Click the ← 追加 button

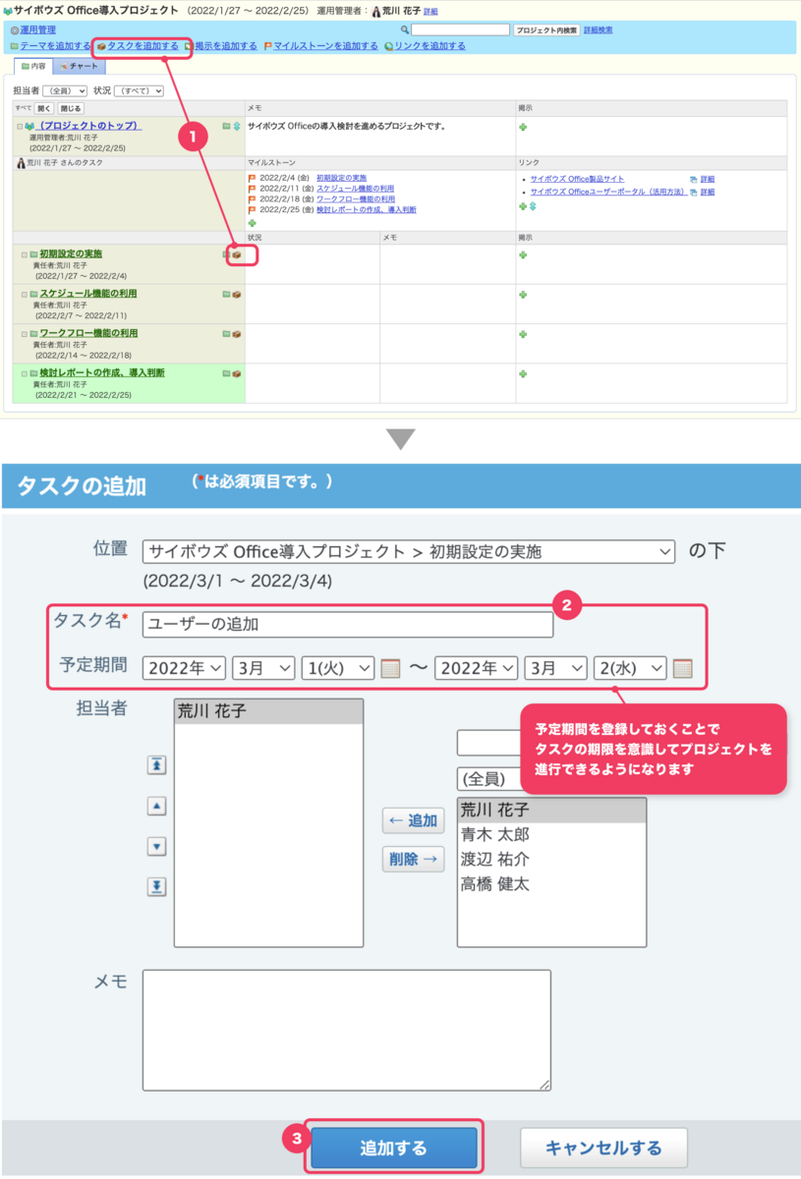413,820
